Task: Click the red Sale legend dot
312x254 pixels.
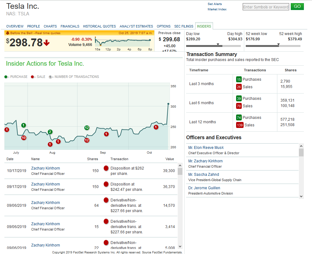Action: 32,77
